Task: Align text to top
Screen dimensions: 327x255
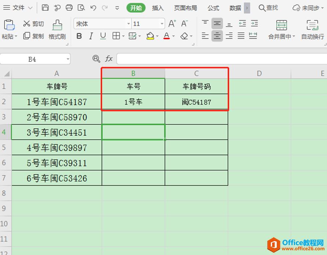Action: 205,23
